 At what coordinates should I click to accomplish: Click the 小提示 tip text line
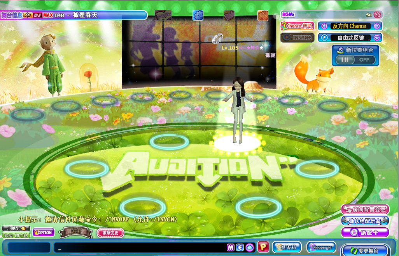pos(98,219)
